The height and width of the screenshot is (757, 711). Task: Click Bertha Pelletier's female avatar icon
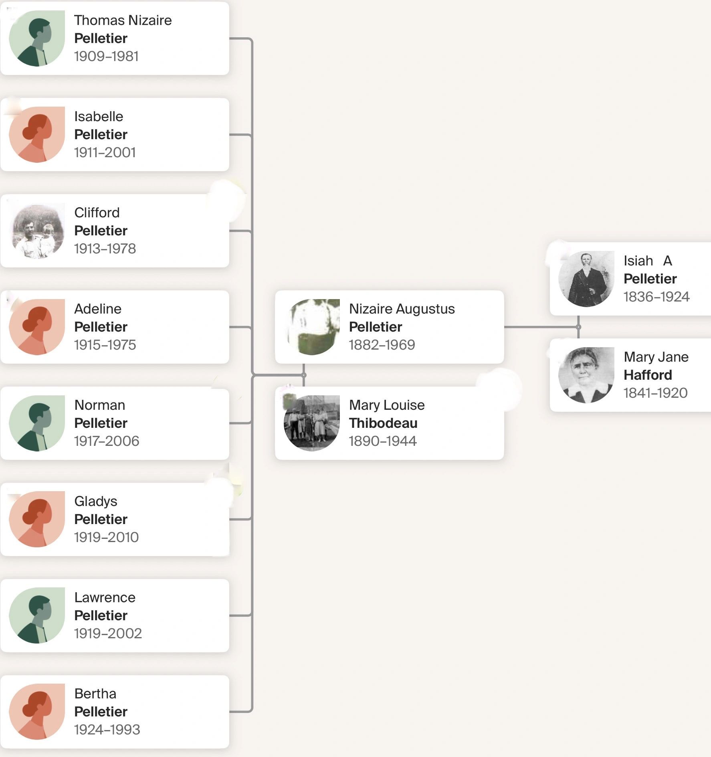(37, 712)
